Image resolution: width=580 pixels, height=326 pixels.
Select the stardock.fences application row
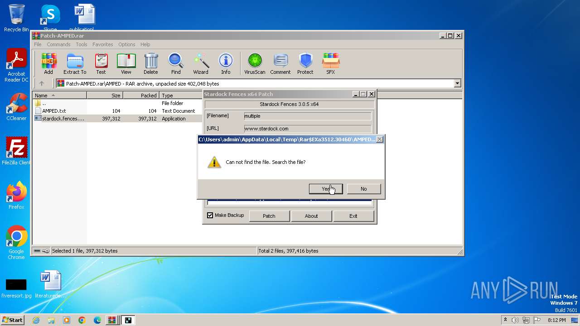pos(118,119)
